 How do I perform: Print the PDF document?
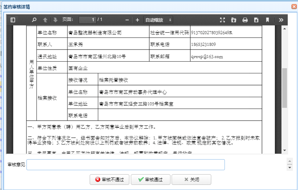[245, 20]
